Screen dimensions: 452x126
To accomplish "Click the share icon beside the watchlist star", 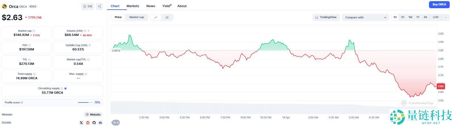I will (99, 6).
